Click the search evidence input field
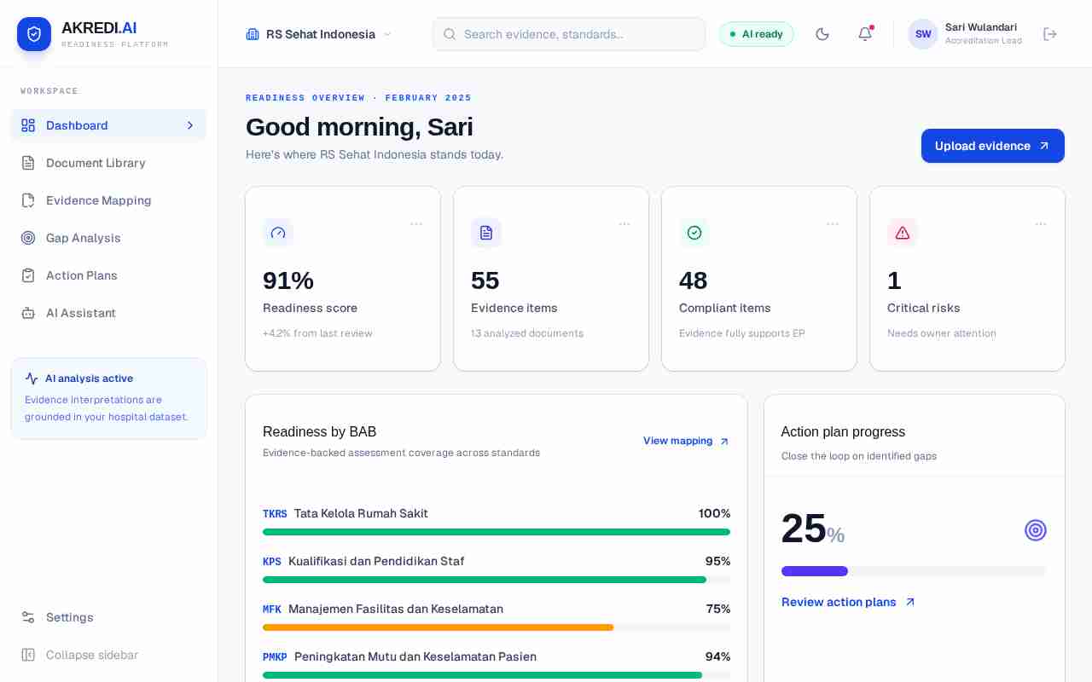 [569, 34]
